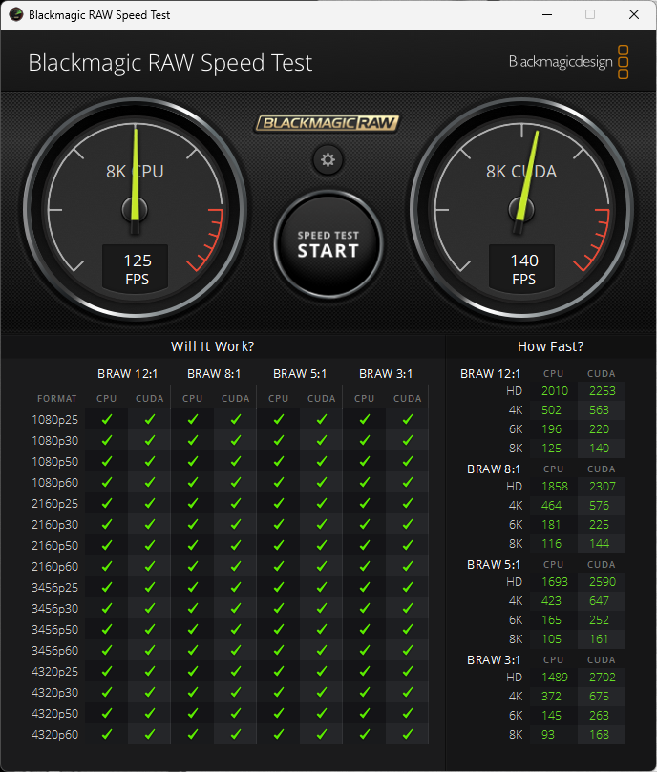Click BRAW 5:1 column header in Will It Work

(x=300, y=374)
